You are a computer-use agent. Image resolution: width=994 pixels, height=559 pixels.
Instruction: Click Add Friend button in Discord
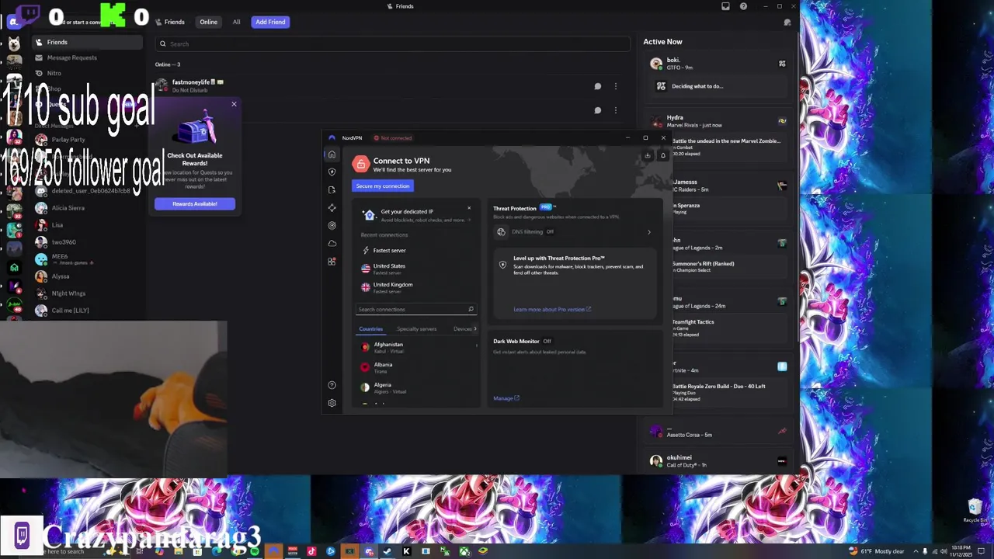point(270,22)
